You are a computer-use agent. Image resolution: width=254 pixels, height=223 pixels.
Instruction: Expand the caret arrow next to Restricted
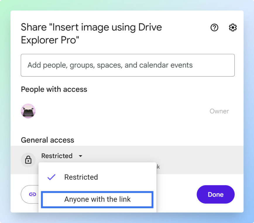pyautogui.click(x=80, y=156)
